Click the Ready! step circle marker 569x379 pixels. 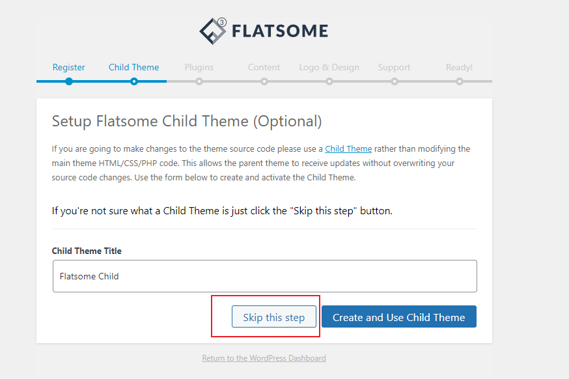click(460, 81)
